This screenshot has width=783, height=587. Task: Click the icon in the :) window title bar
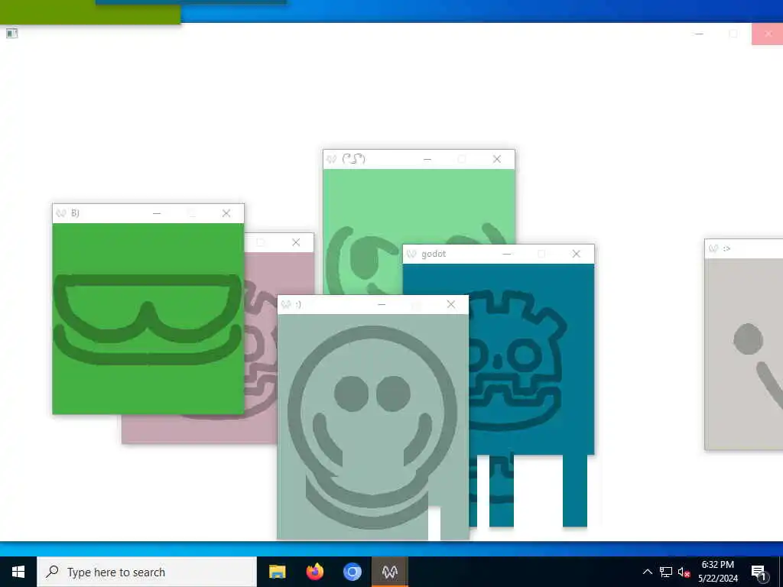tap(286, 304)
